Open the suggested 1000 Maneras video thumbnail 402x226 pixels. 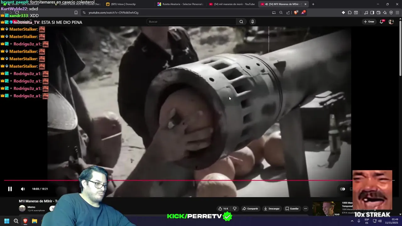327,208
